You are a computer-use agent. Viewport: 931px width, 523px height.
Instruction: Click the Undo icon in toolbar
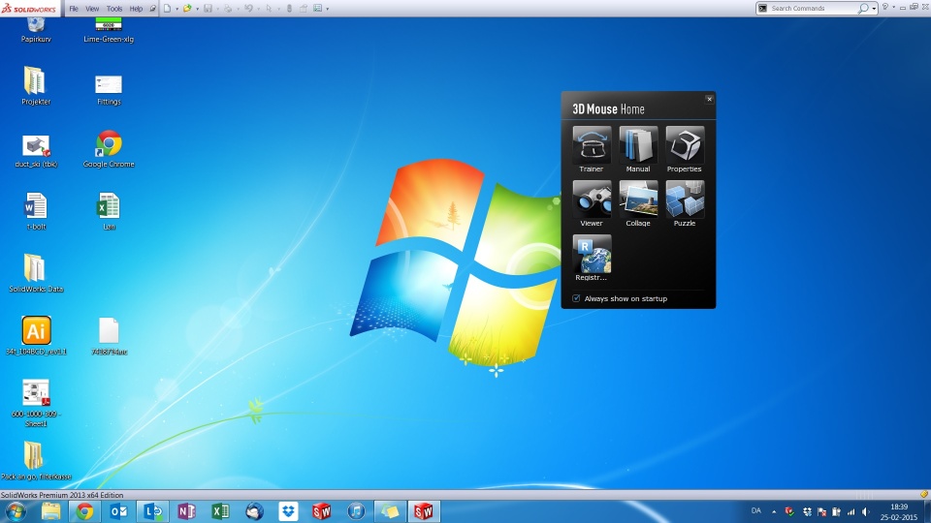[x=248, y=9]
